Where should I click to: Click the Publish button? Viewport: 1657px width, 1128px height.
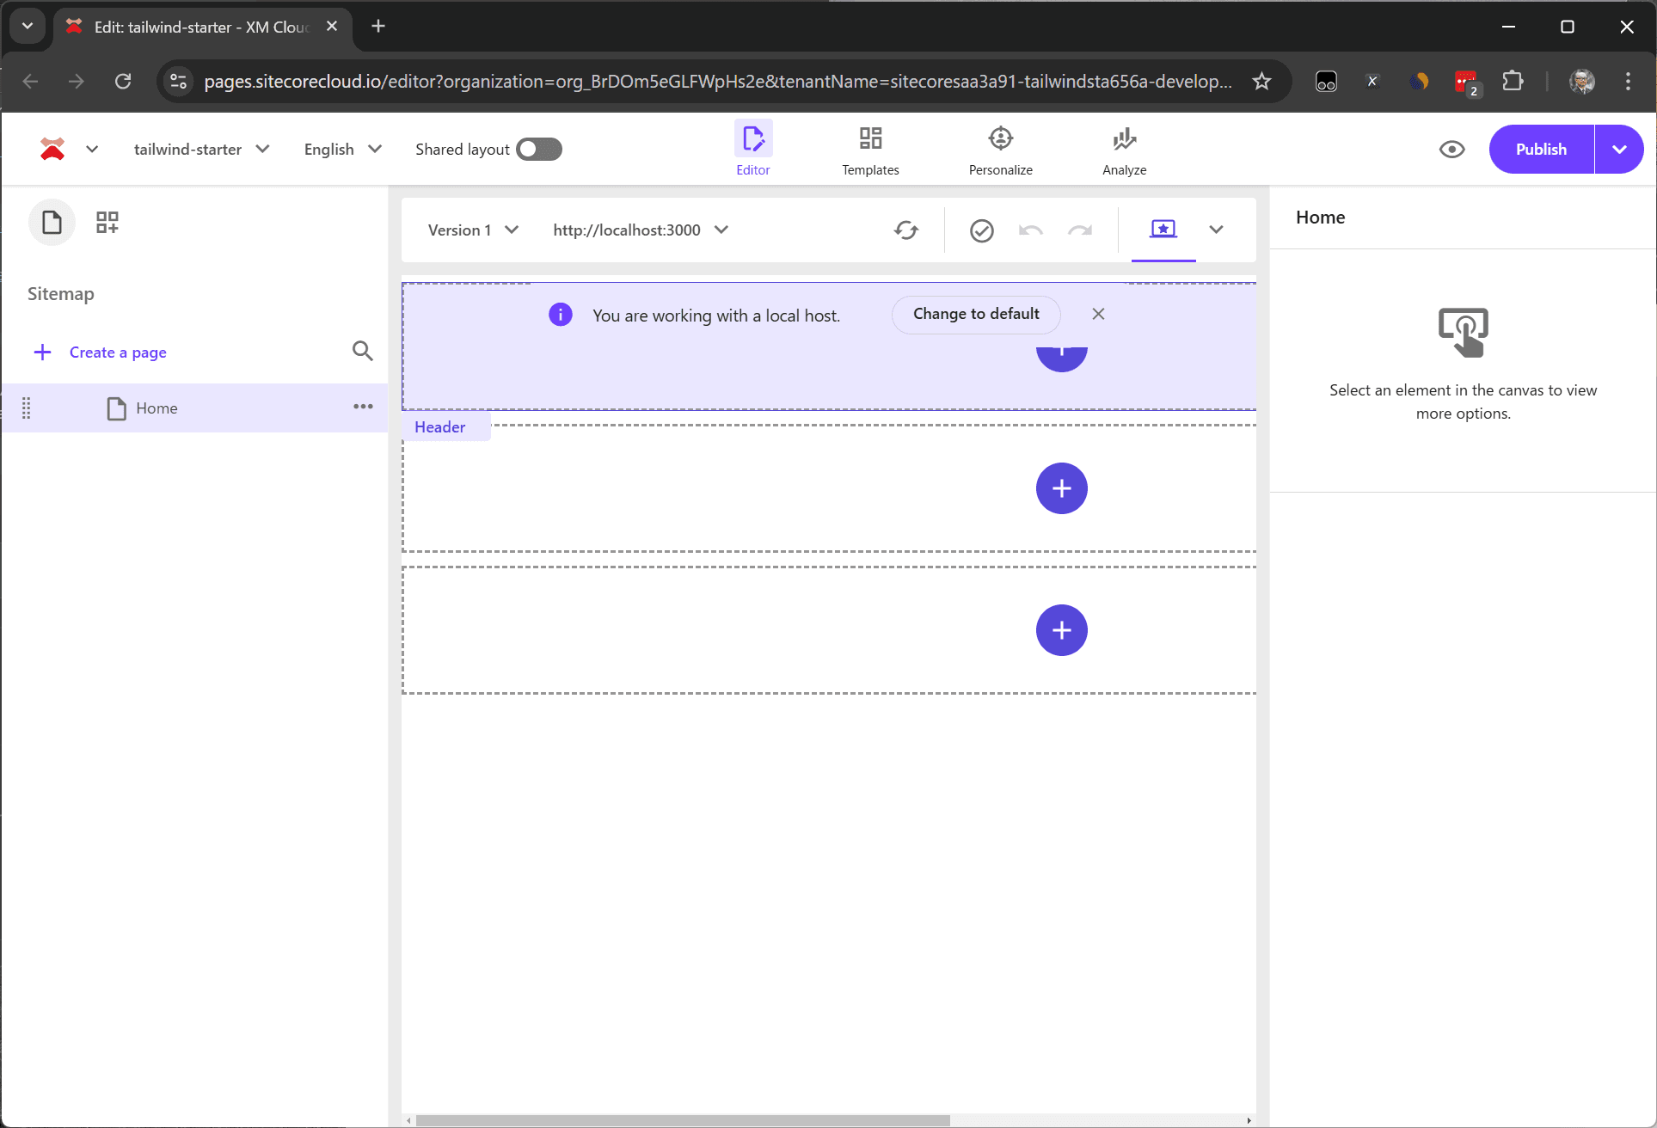point(1541,150)
